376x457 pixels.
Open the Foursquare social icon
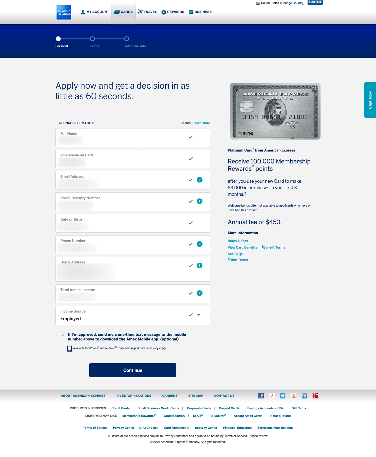click(x=272, y=396)
